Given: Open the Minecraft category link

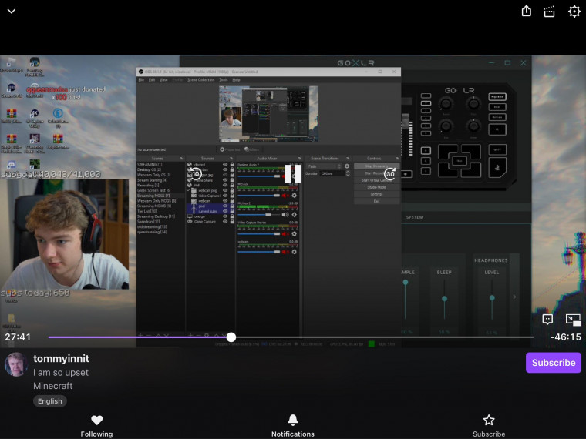Looking at the screenshot, I should tap(53, 386).
